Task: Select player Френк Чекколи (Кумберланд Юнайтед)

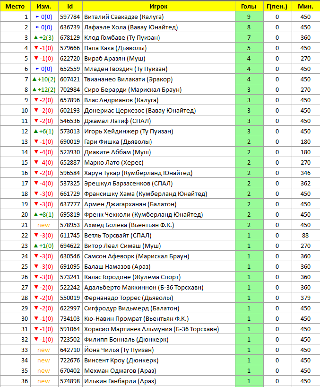Action: [x=144, y=215]
